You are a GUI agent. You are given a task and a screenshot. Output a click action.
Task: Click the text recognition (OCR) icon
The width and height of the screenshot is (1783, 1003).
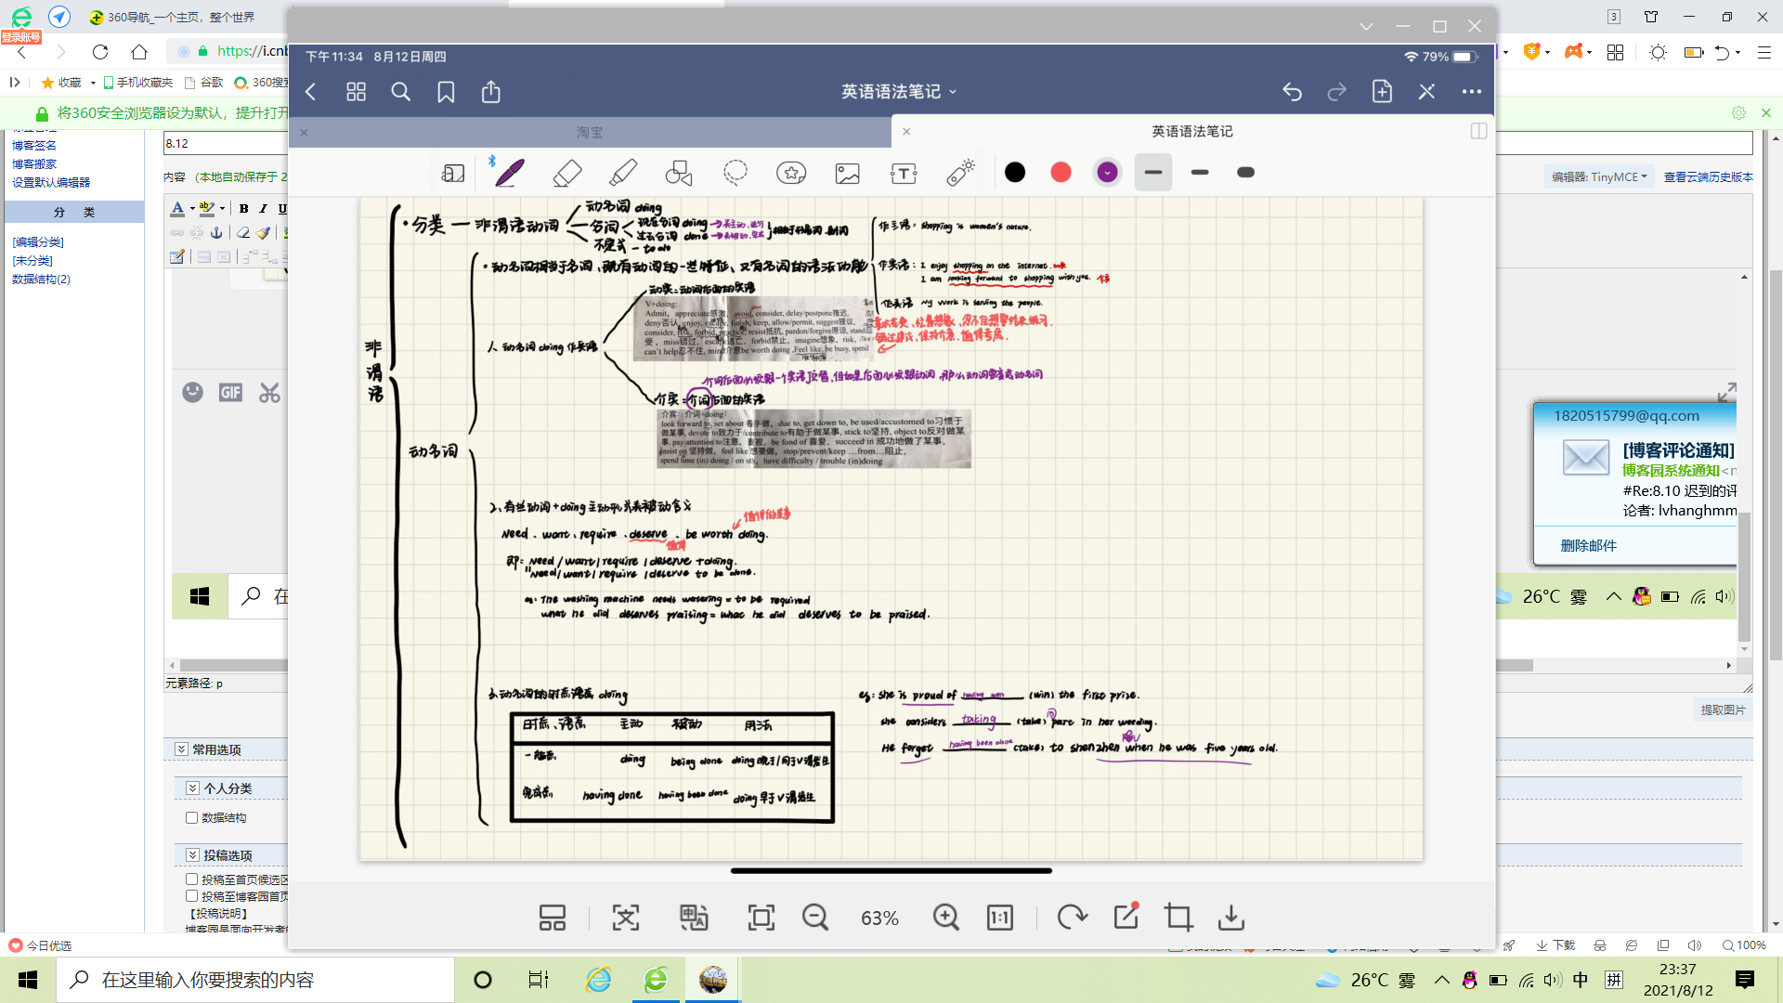[625, 918]
